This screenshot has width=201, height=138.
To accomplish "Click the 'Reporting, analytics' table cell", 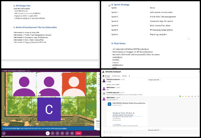I will click(x=158, y=34).
